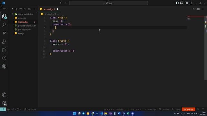Start Live Share from status bar
Viewport: 207px width, 116px height.
pos(30,109)
